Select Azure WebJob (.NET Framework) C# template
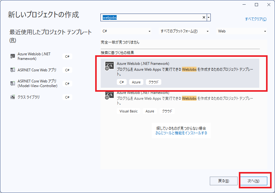The height and width of the screenshot is (193, 275). 180,73
